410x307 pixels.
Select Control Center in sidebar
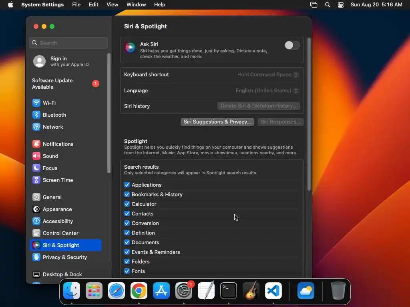pos(65,233)
